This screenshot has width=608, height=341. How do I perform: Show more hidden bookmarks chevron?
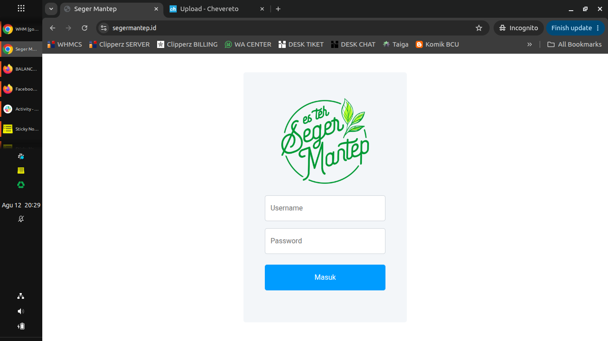(x=530, y=44)
